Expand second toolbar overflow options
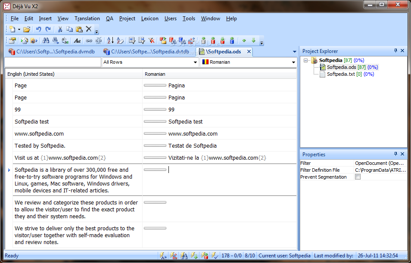Image resolution: width=411 pixels, height=263 pixels. pos(262,43)
